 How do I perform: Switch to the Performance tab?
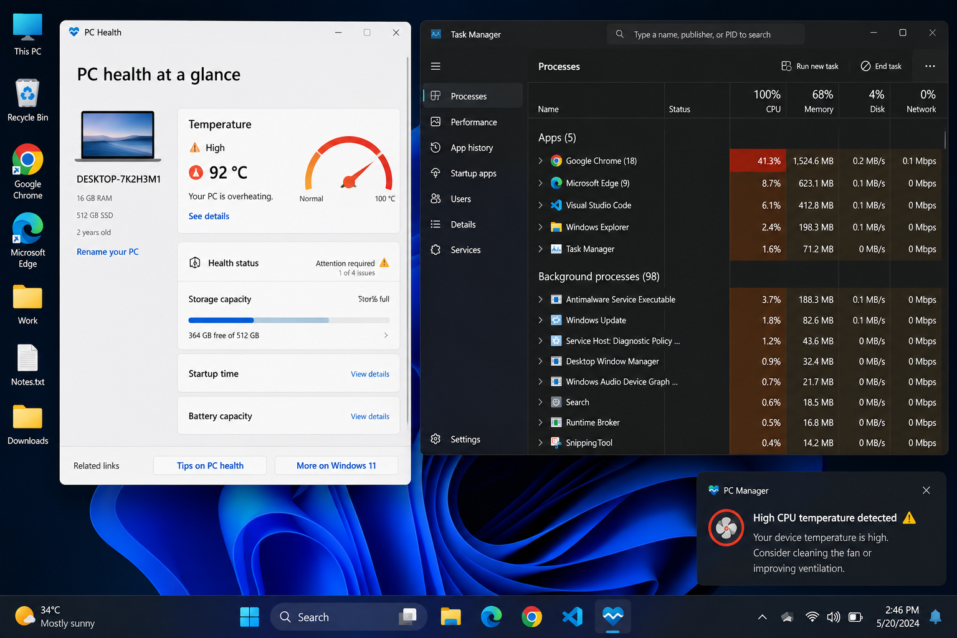(x=474, y=122)
